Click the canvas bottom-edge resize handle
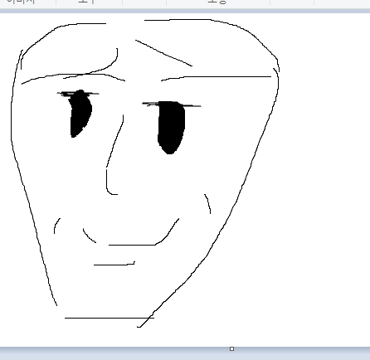Image resolution: width=370 pixels, height=360 pixels. click(x=231, y=349)
